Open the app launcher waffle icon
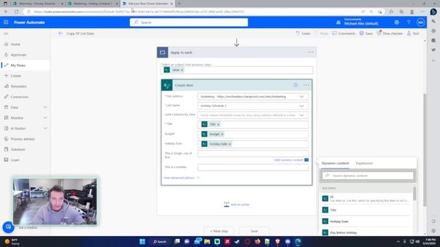Screen dimensions: 440x247 tap(6, 23)
